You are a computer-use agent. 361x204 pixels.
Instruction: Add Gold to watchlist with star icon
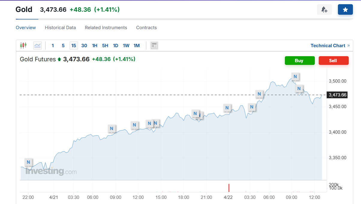point(345,10)
